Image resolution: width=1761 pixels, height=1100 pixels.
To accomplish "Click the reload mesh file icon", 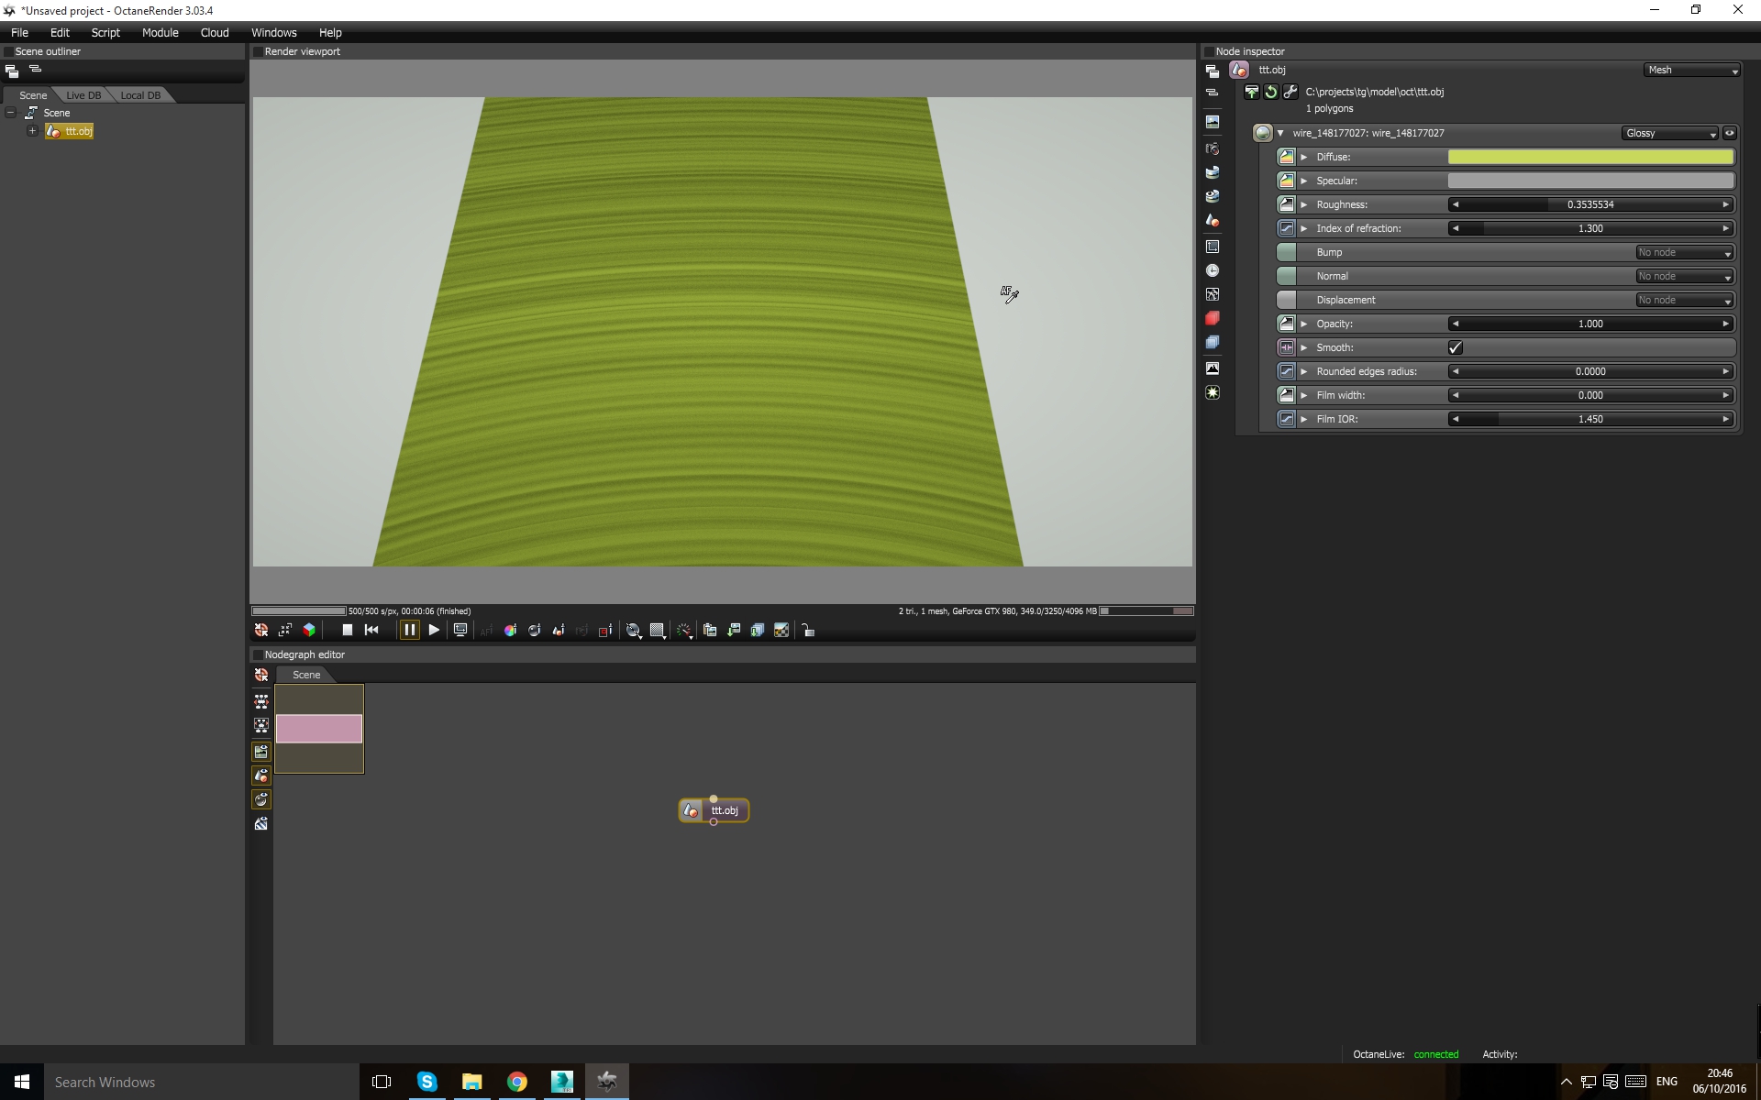I will 1270,92.
